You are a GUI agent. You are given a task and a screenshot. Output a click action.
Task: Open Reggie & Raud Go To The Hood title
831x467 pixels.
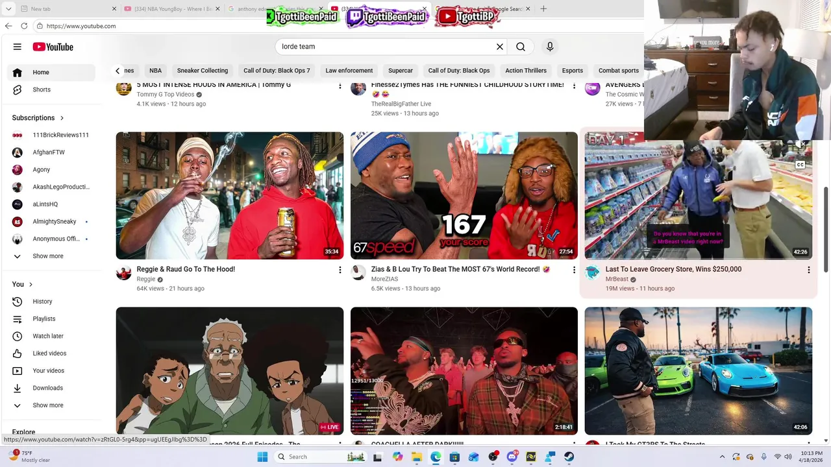tap(186, 269)
